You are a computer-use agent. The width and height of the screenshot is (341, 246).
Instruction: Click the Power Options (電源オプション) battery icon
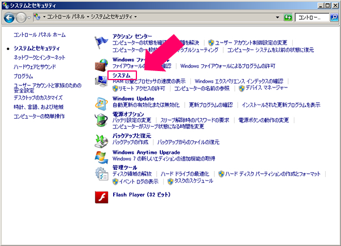coord(101,120)
